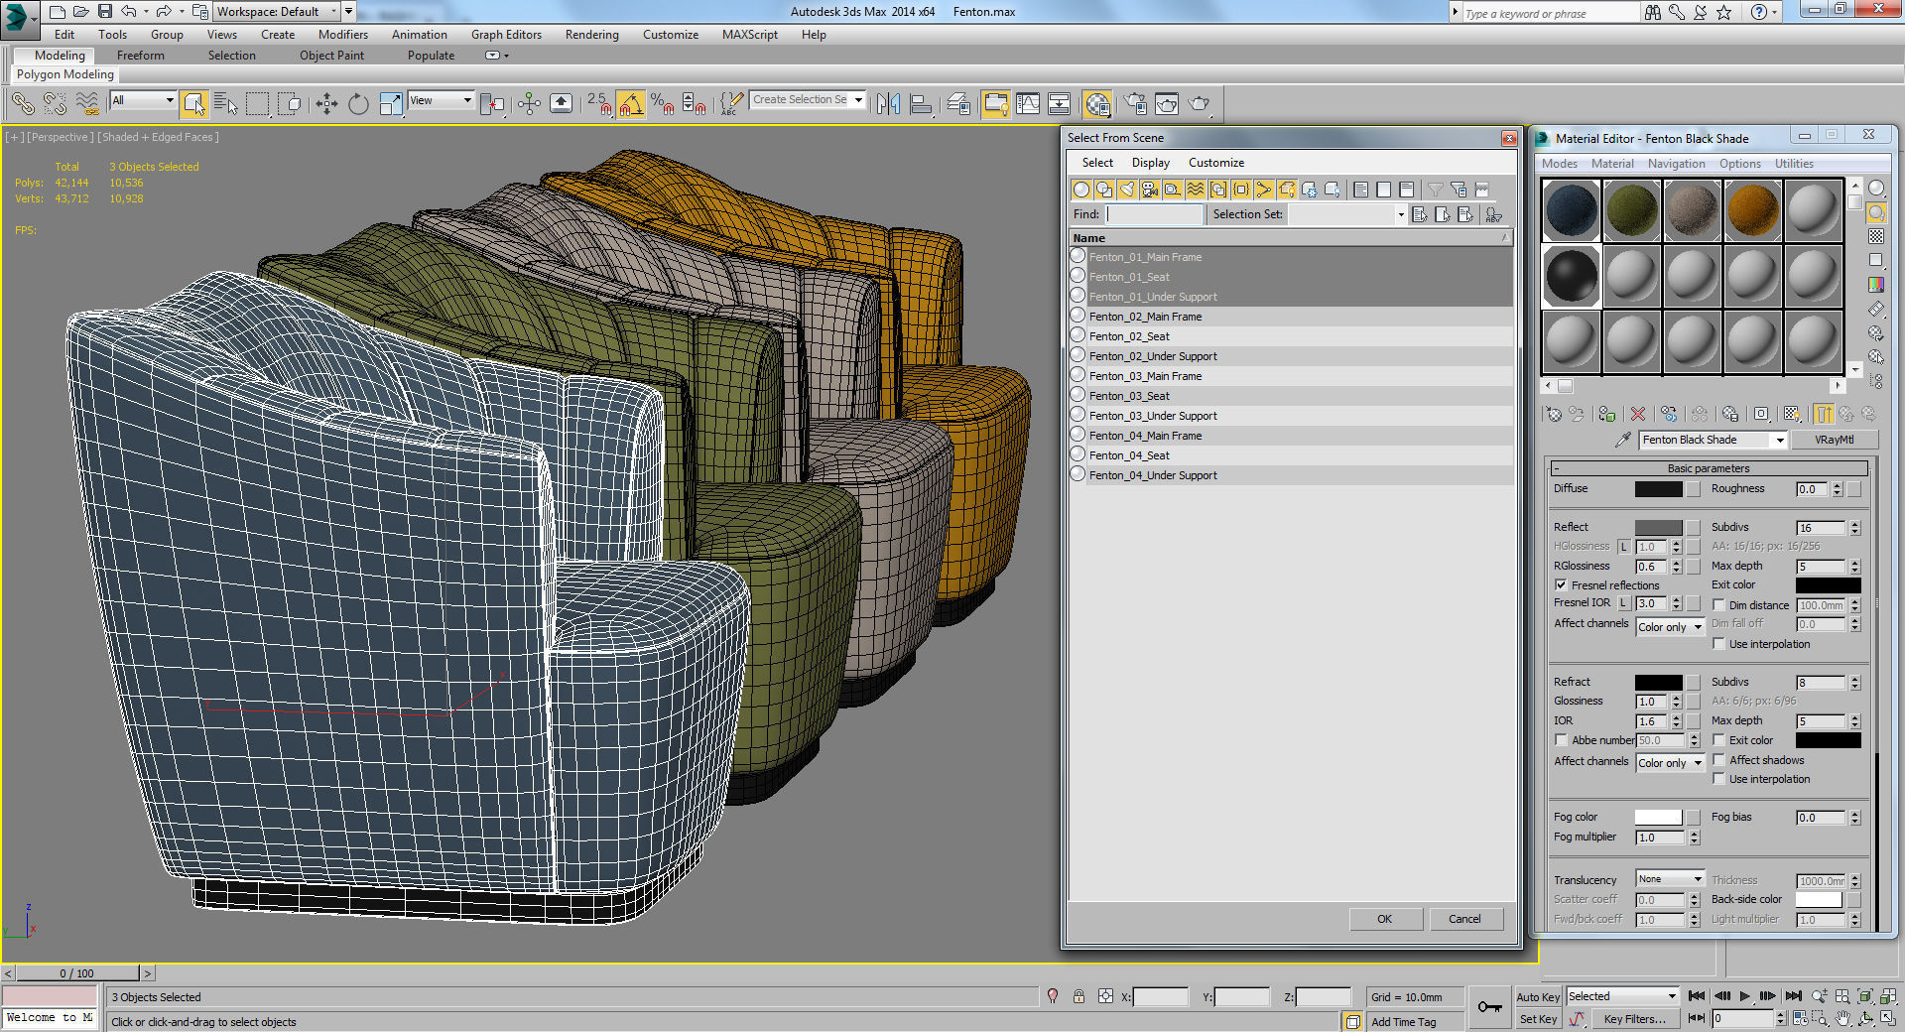Click Get Material icon in Material Editor
1905x1032 pixels.
tap(1554, 414)
